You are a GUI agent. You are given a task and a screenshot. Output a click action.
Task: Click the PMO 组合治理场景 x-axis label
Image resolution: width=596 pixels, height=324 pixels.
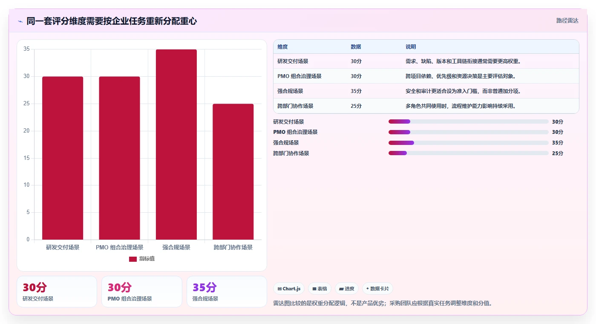(x=119, y=247)
